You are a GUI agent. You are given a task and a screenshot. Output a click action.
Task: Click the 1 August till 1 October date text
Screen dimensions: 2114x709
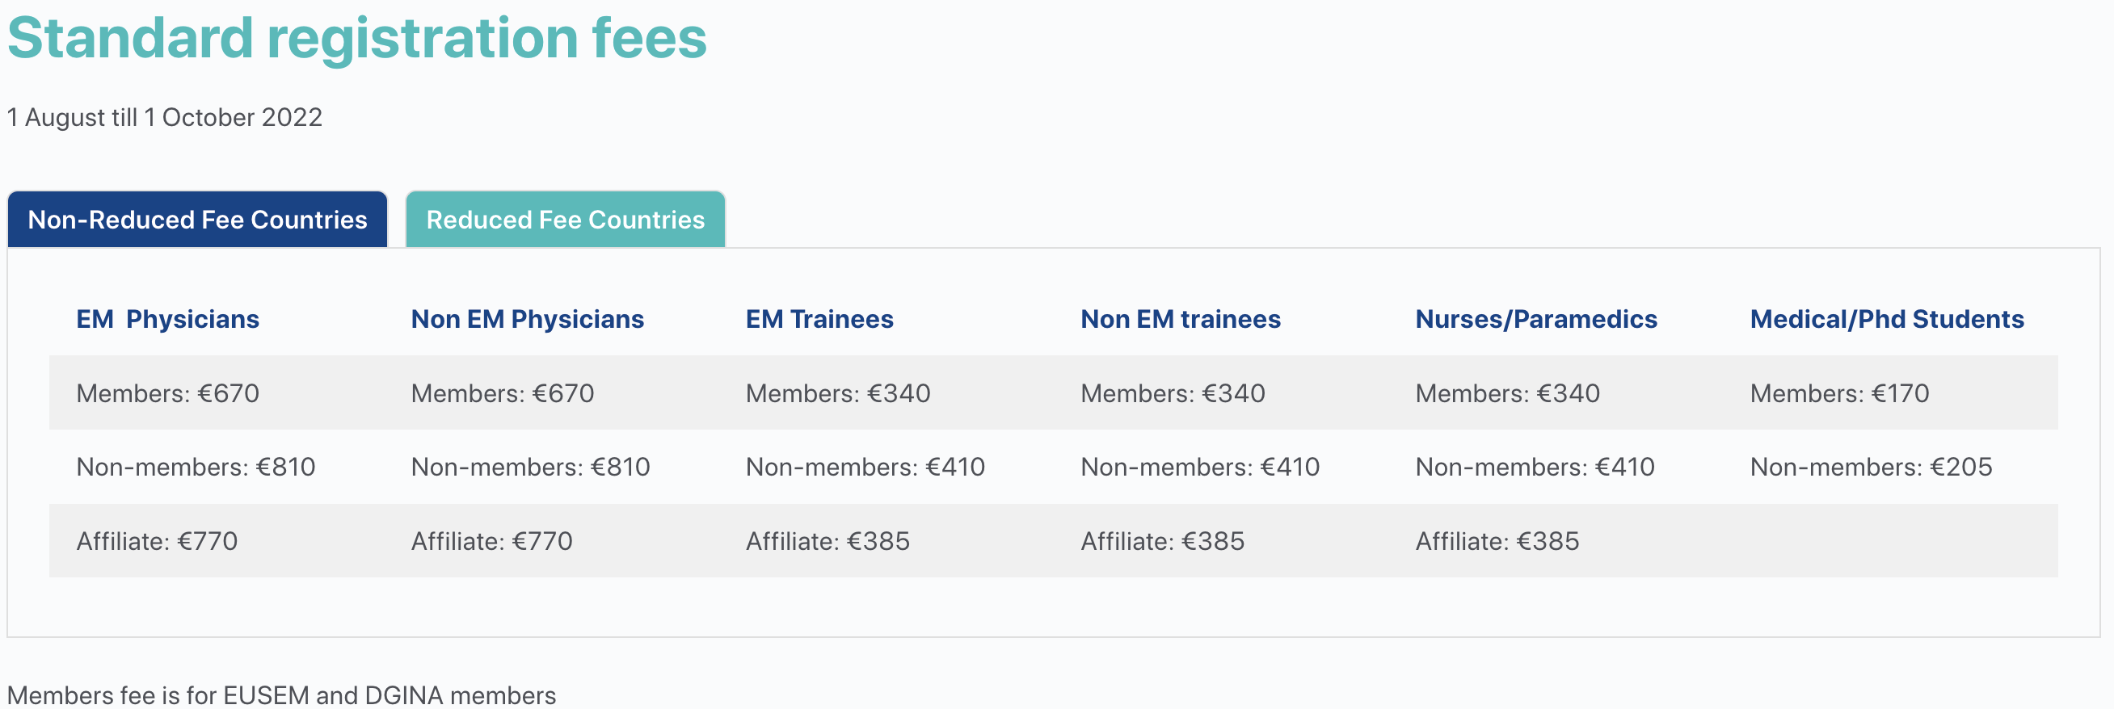click(165, 117)
